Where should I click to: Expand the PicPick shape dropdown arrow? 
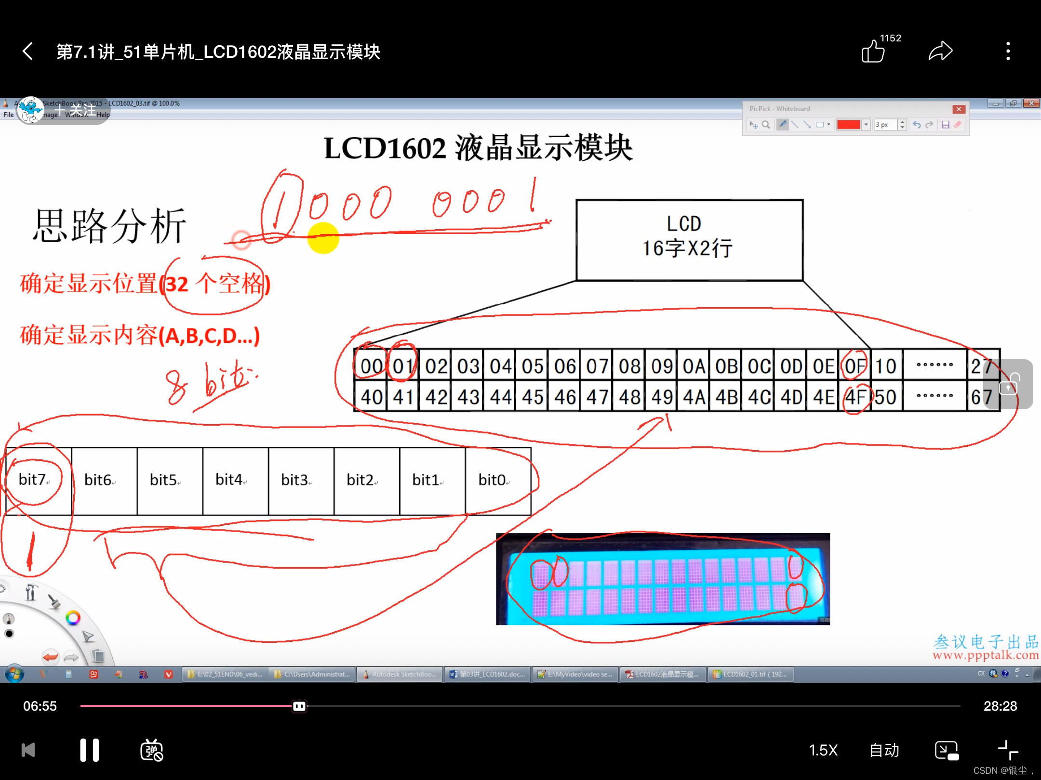(x=828, y=125)
